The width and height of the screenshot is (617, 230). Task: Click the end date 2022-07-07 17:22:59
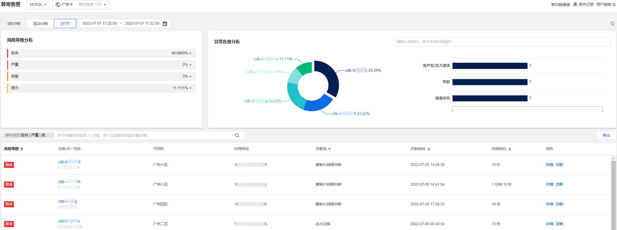(x=142, y=24)
